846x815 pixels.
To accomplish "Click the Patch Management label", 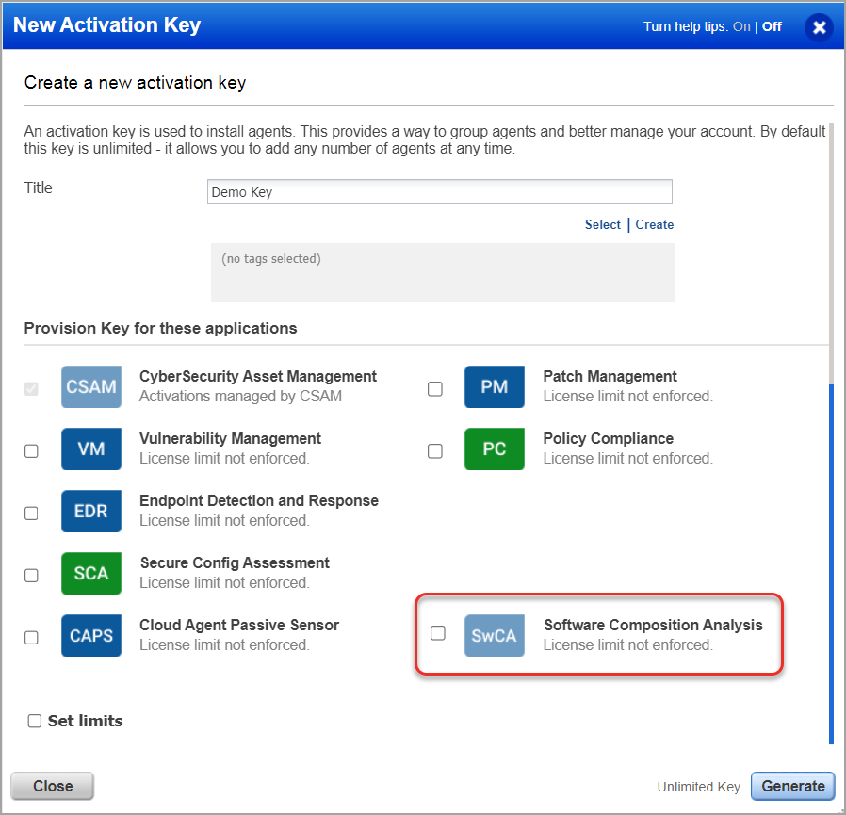I will [610, 376].
